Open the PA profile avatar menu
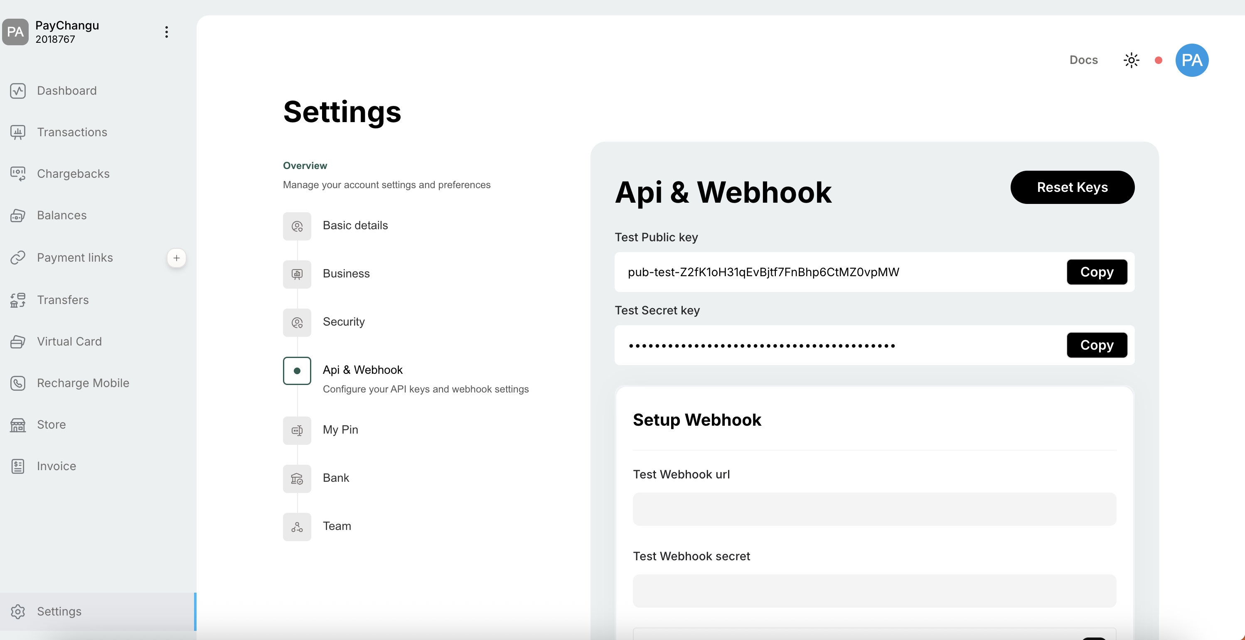The width and height of the screenshot is (1245, 640). [x=1191, y=60]
